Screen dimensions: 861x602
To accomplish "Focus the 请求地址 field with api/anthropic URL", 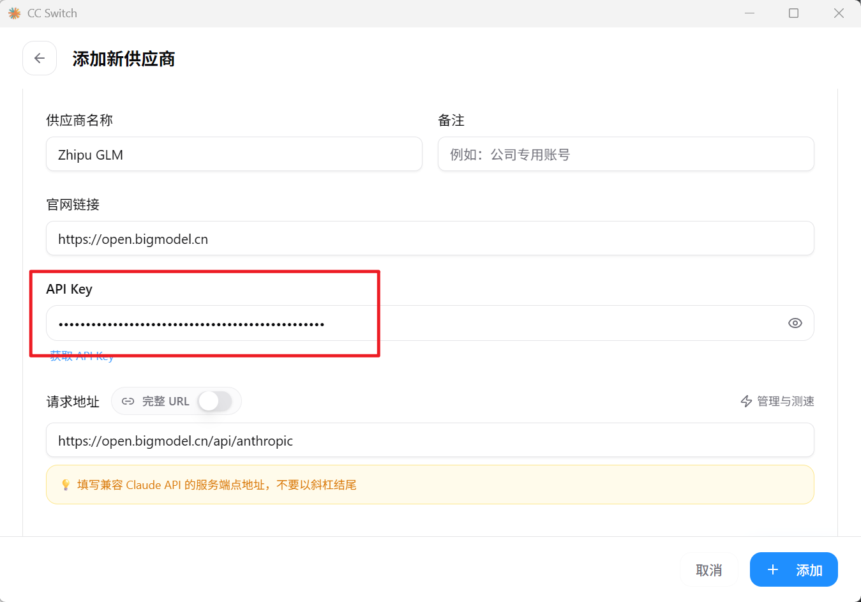I will click(x=430, y=440).
